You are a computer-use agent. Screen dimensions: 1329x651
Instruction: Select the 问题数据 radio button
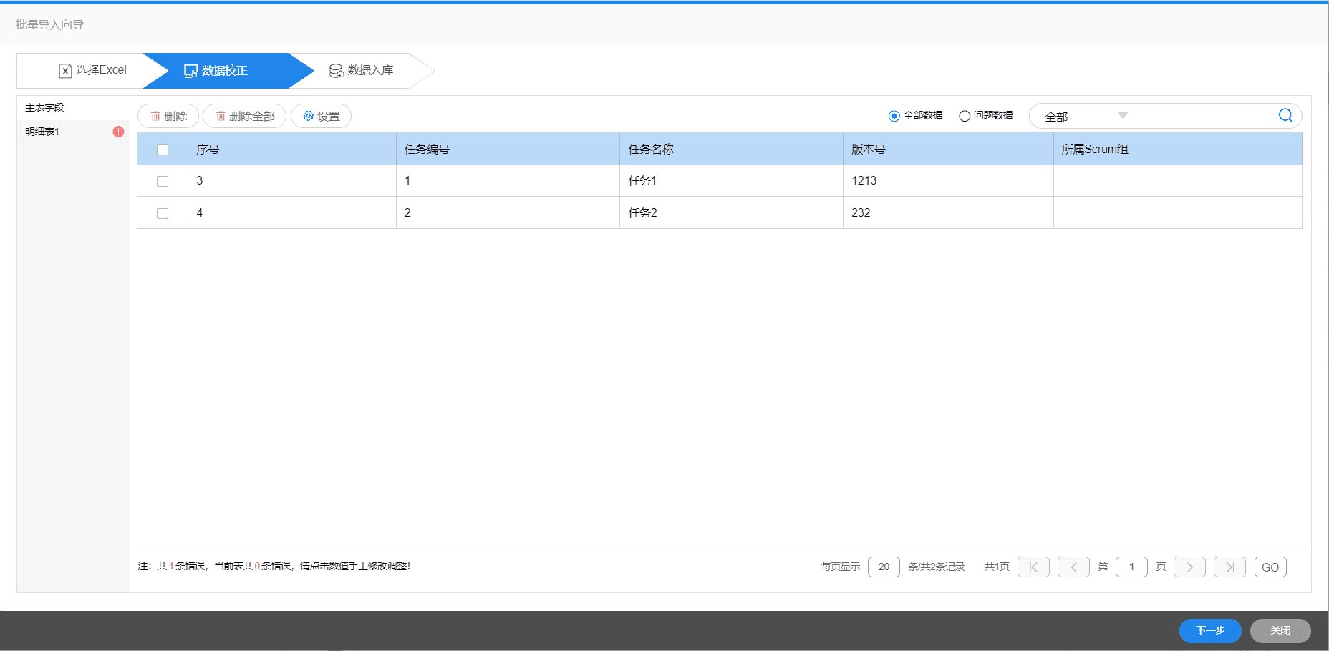(965, 116)
